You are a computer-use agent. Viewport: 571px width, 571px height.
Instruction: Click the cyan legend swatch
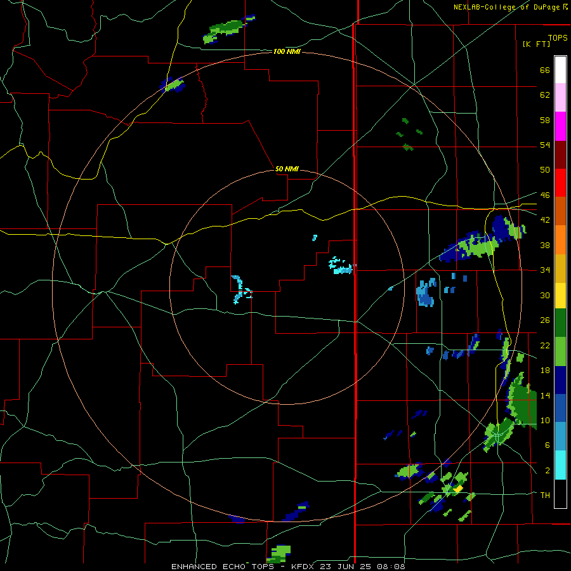point(560,465)
